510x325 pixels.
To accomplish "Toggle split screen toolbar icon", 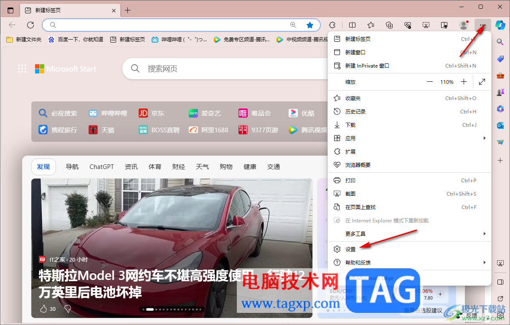I will coord(353,25).
